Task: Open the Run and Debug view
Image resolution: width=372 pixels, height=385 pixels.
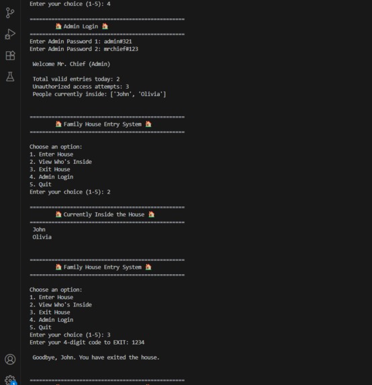Action: pyautogui.click(x=10, y=34)
